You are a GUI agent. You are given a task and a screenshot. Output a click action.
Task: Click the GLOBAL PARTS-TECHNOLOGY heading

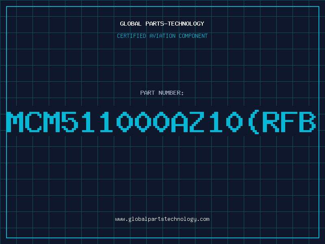(x=162, y=24)
